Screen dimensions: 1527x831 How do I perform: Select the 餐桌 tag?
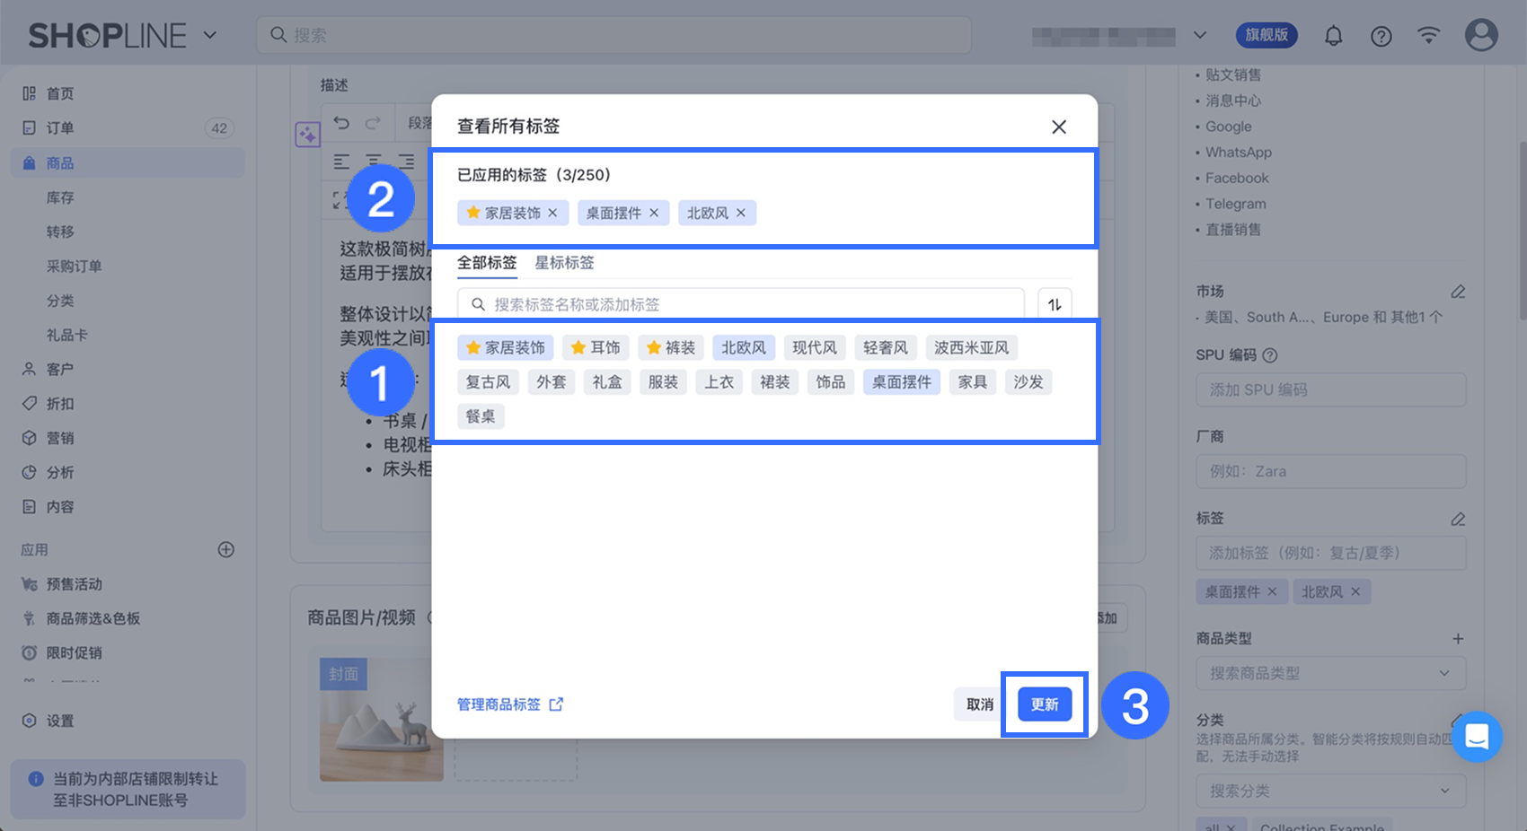(x=481, y=416)
